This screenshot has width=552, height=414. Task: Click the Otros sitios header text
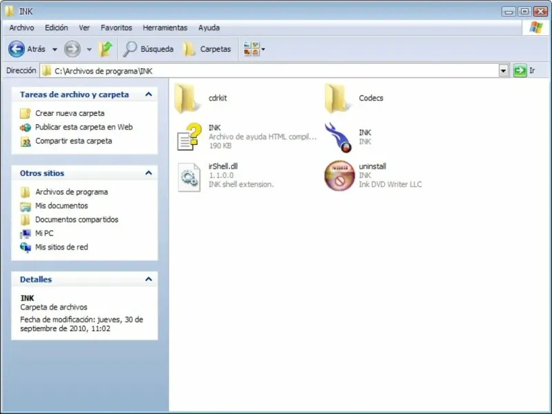click(x=42, y=173)
